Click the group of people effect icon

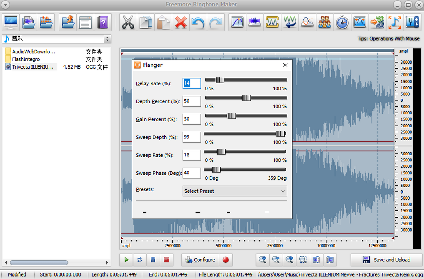pos(325,22)
